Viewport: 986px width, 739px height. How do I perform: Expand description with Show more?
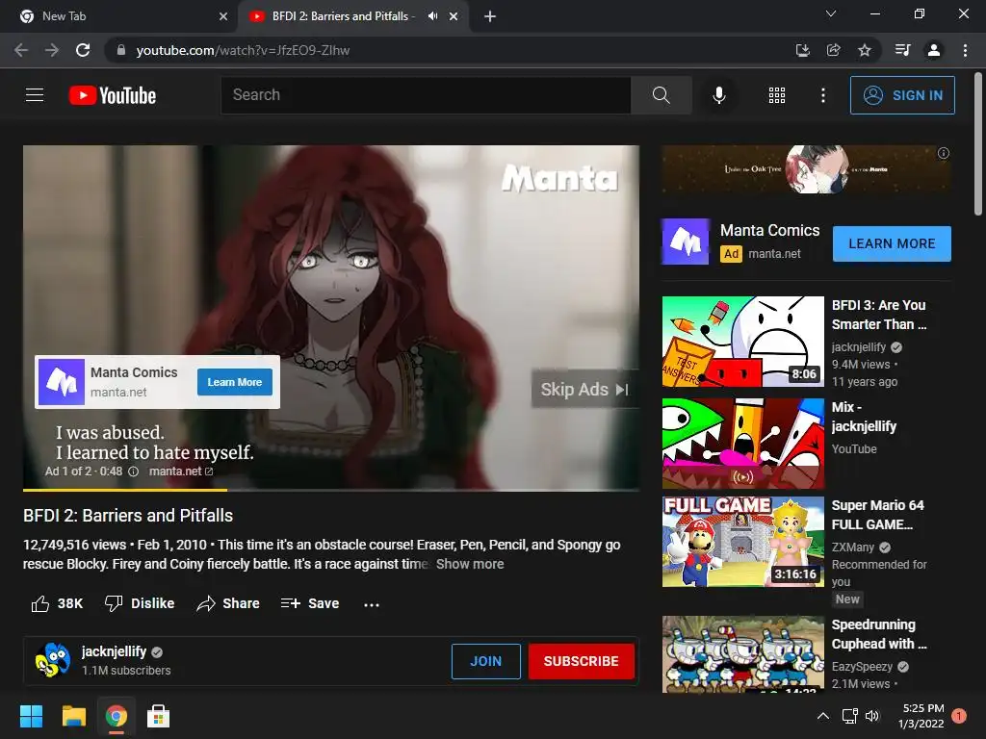point(470,564)
